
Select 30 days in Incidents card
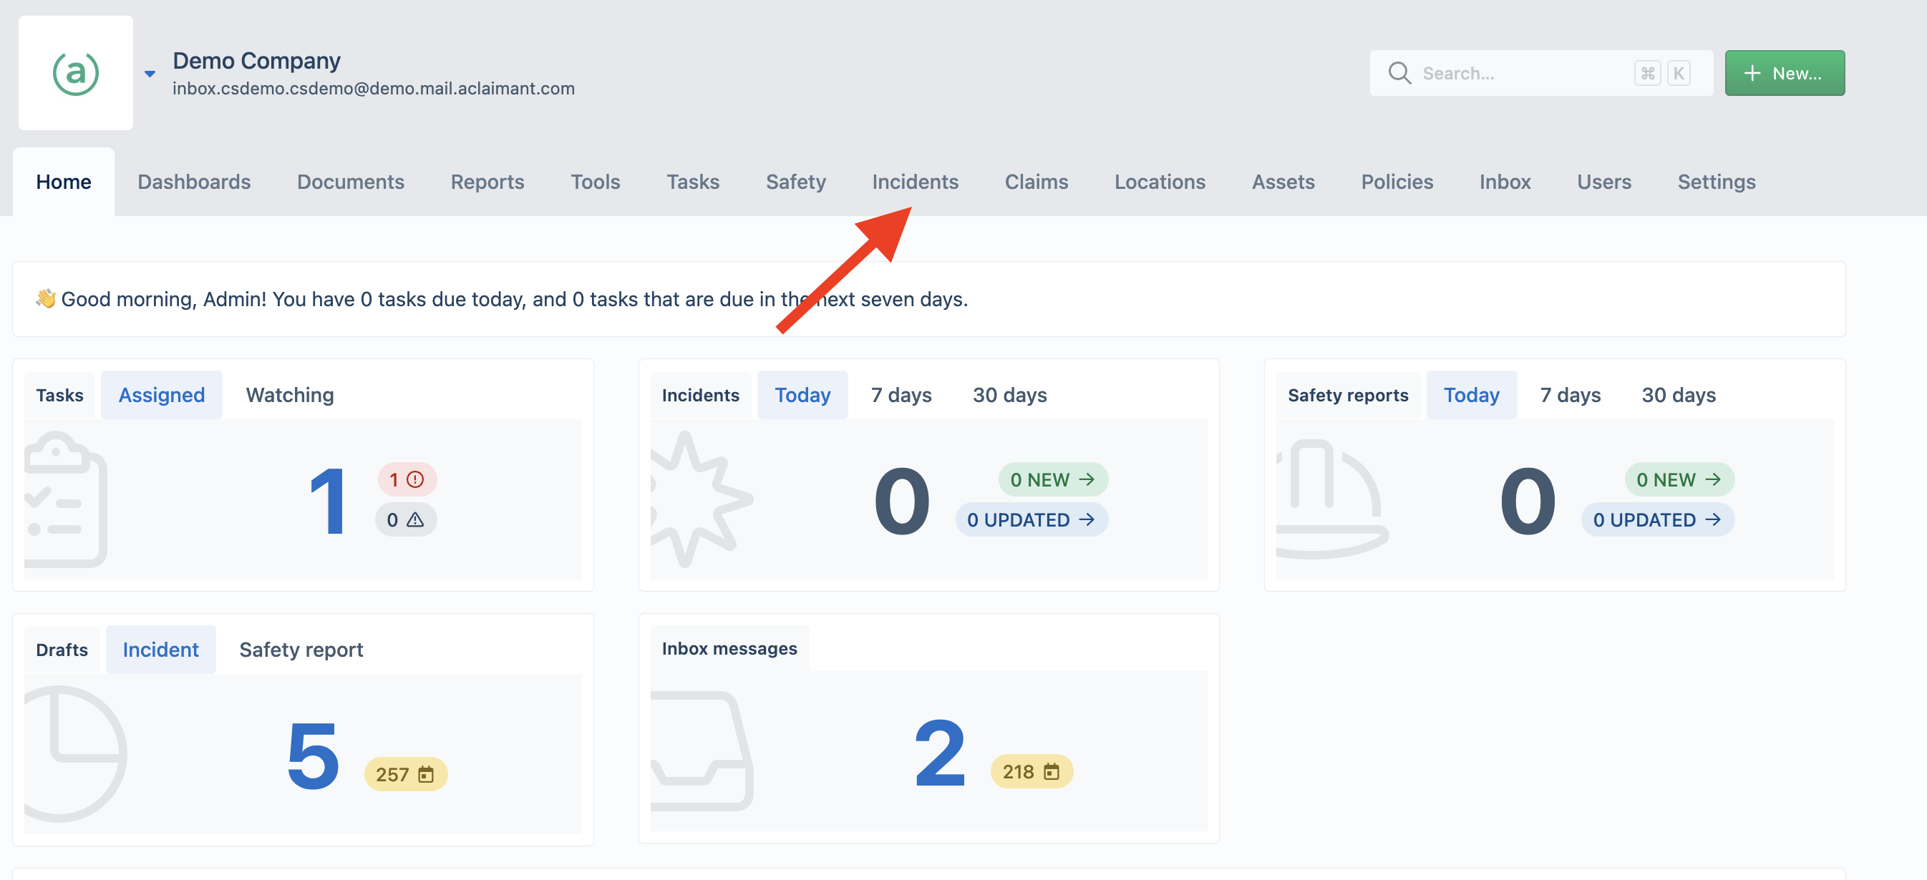1009,395
